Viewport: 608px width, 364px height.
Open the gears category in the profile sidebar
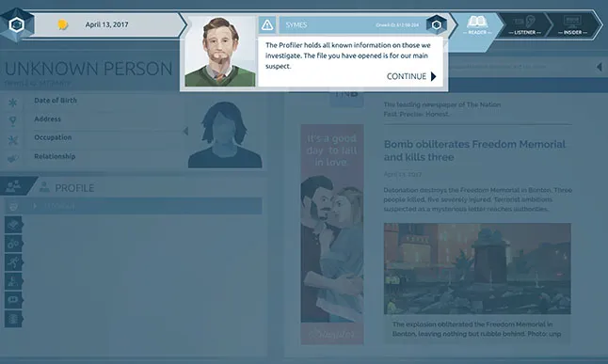(13, 244)
